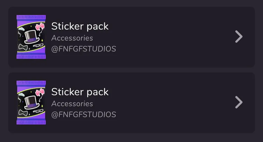Image resolution: width=263 pixels, height=142 pixels.
Task: Select the "Accessories" label in first row
Action: click(72, 38)
